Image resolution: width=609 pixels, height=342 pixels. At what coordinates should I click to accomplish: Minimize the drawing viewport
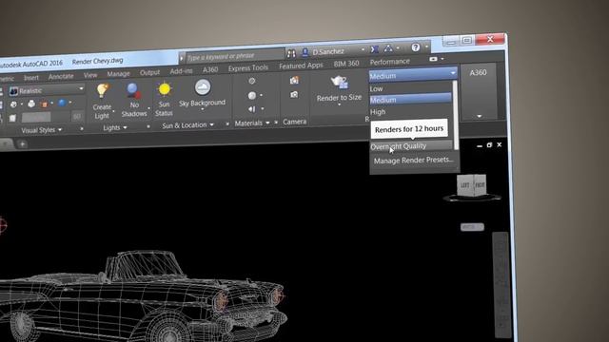(480, 145)
